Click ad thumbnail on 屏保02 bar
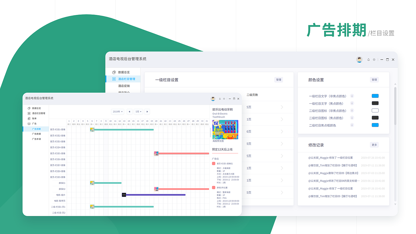 tap(156, 189)
